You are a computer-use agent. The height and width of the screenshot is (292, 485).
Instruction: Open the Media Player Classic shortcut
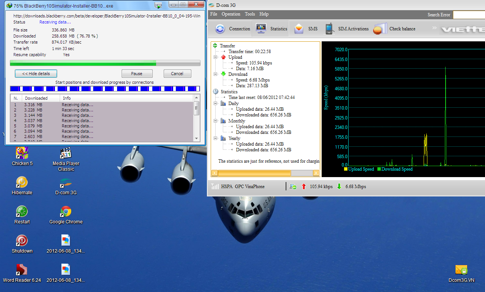coord(66,159)
